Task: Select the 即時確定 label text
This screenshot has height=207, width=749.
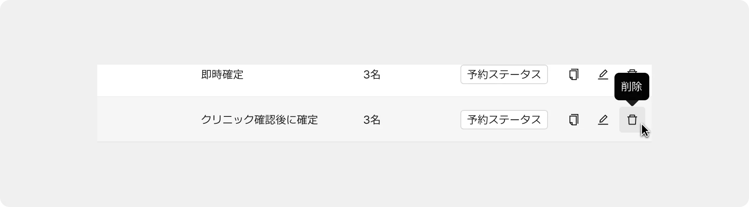Action: [x=222, y=74]
